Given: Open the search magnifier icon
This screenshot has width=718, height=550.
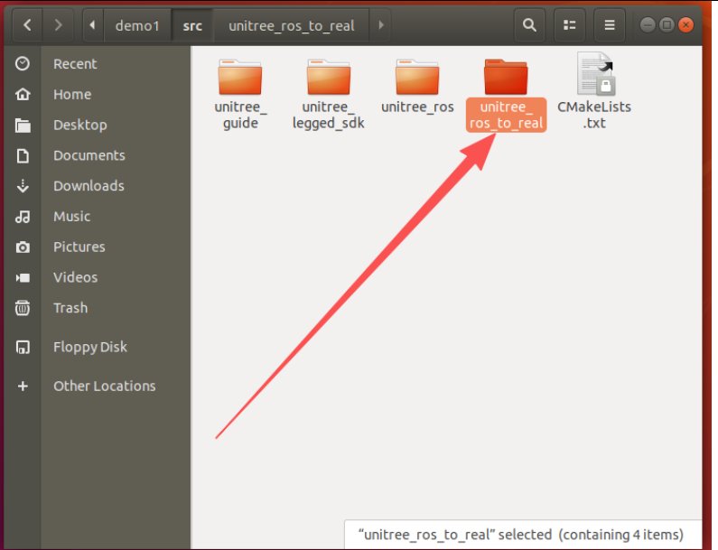Looking at the screenshot, I should (528, 25).
